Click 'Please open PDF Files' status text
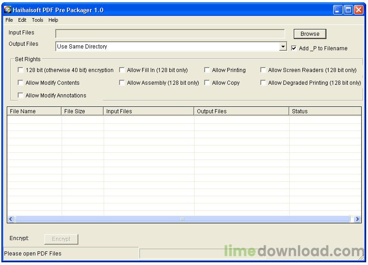Screen dimensions: 368x265 (x=33, y=254)
